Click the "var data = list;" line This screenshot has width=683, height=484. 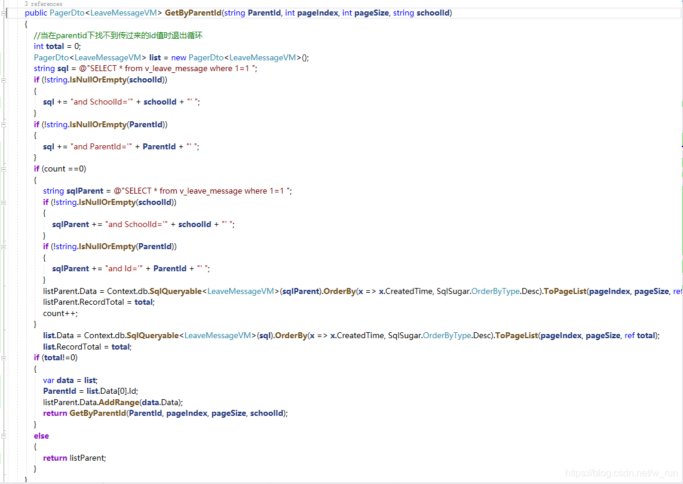tap(70, 380)
